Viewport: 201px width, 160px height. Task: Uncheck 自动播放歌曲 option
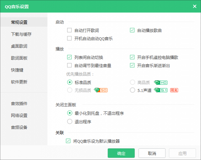pyautogui.click(x=132, y=30)
